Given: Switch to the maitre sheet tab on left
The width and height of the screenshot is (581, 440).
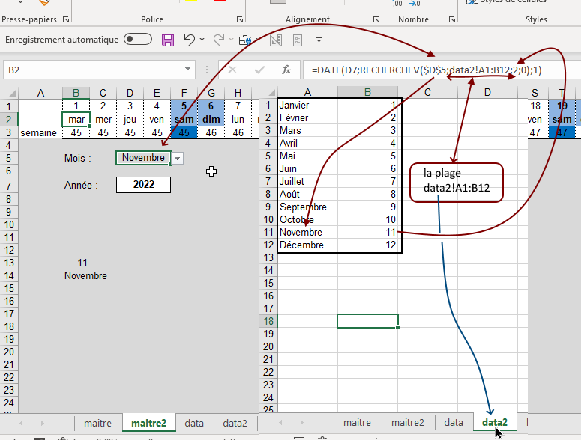Looking at the screenshot, I should [97, 423].
